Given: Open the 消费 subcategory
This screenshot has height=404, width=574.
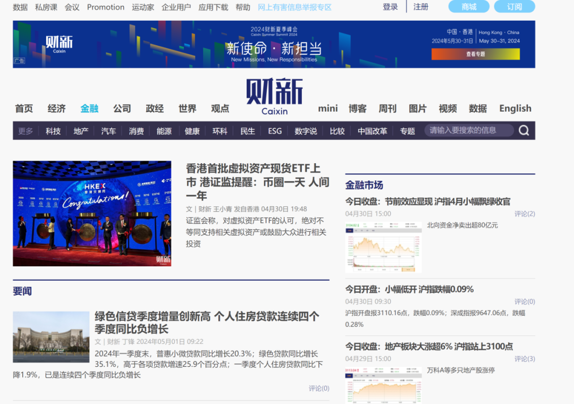Looking at the screenshot, I should pyautogui.click(x=136, y=131).
